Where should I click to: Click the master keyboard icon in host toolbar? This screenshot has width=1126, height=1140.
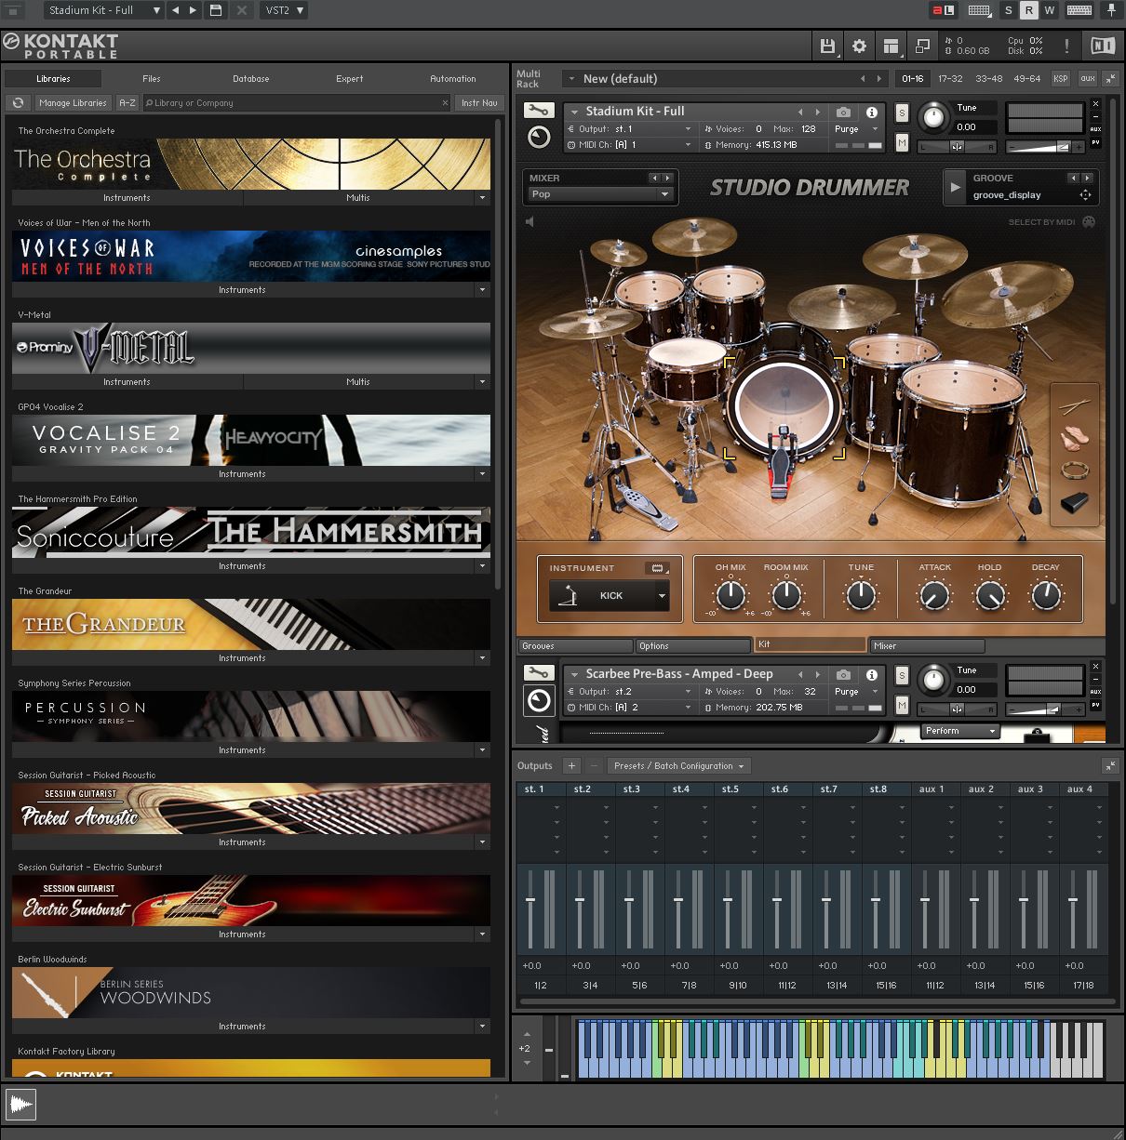tap(1079, 10)
